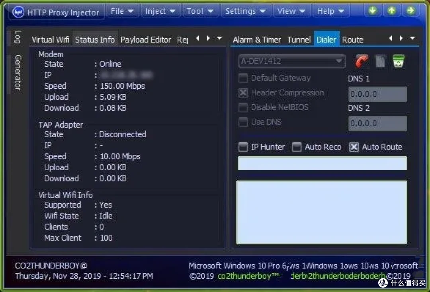Open the Inject menu
Image resolution: width=430 pixels, height=292 pixels.
click(160, 11)
